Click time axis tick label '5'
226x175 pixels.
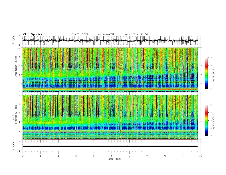[x=112, y=156]
